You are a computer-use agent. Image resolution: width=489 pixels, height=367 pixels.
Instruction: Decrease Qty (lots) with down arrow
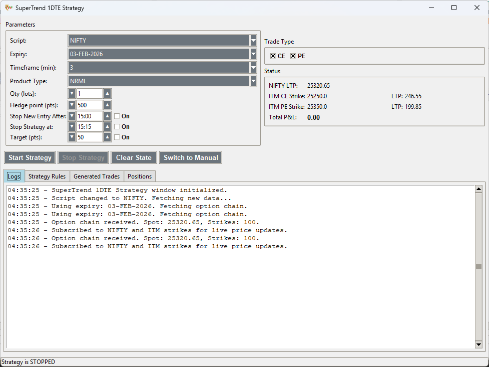coord(72,94)
